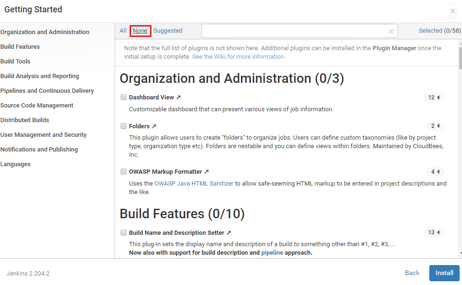Jump to Build Tools category
462x285 pixels.
pos(15,61)
